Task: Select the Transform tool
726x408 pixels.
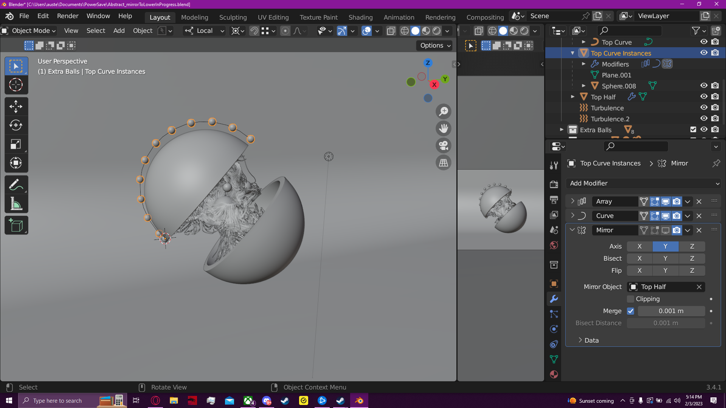Action: tap(16, 163)
